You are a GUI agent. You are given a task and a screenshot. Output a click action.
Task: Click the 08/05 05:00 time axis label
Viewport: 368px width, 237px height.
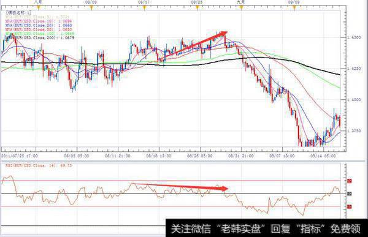point(76,156)
